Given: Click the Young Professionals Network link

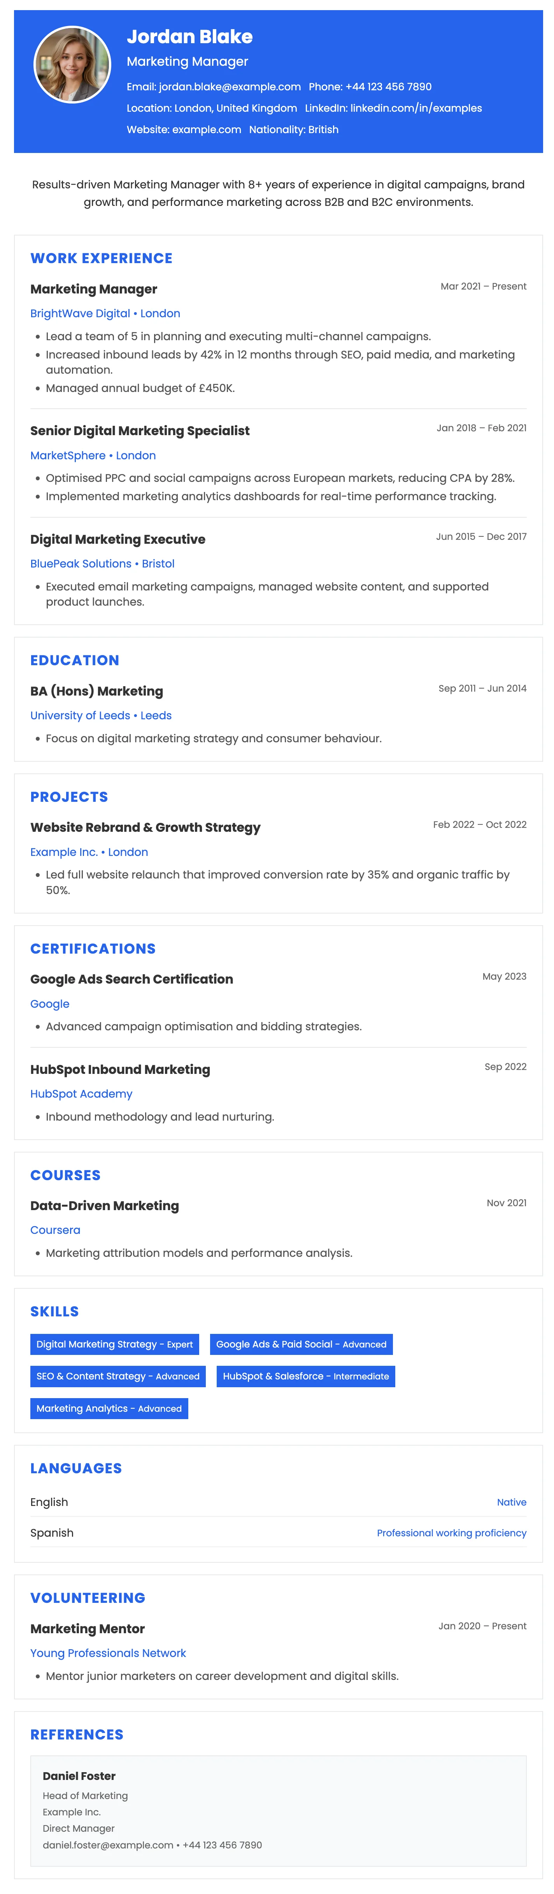Looking at the screenshot, I should point(108,1653).
